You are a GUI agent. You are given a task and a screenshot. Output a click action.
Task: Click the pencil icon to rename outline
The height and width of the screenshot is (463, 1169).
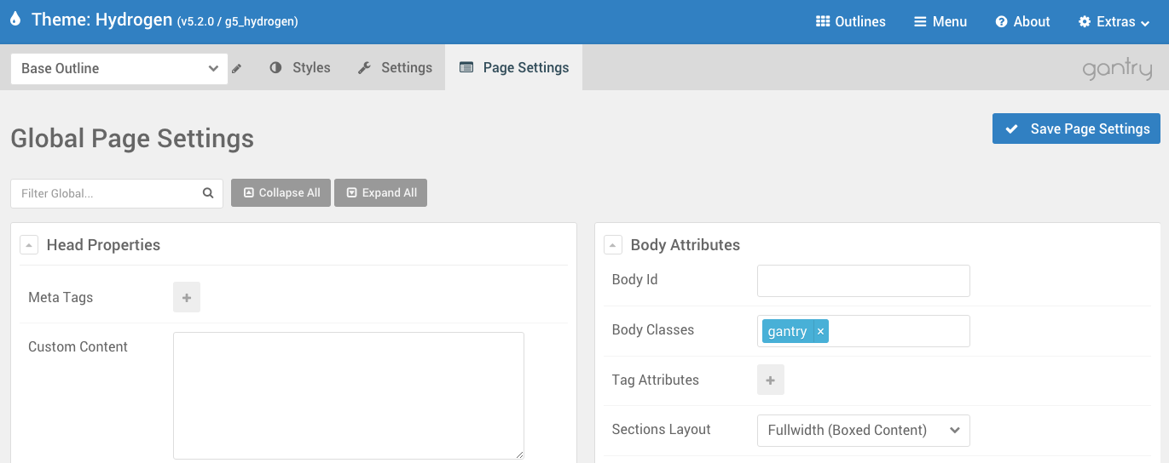(x=237, y=68)
